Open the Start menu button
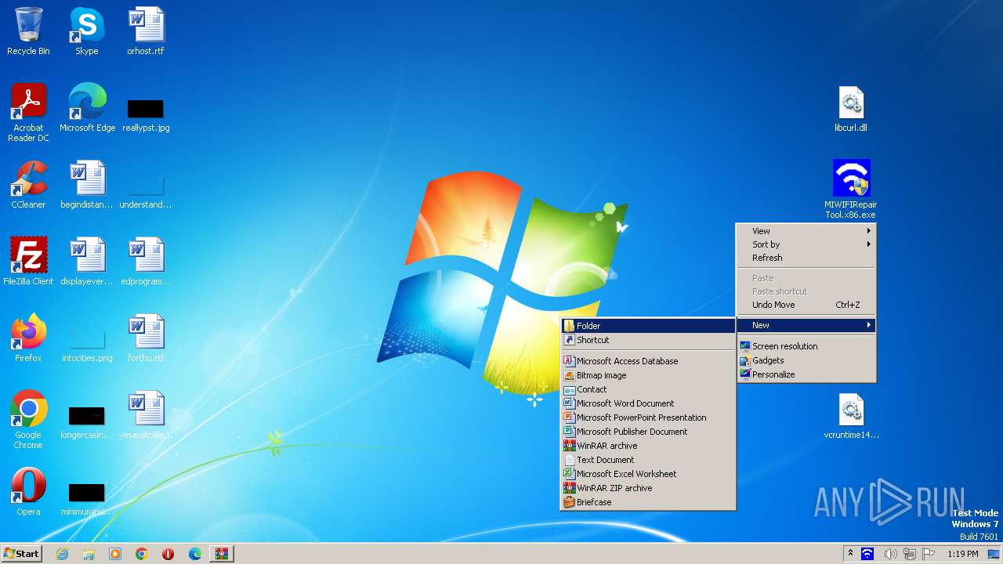This screenshot has height=564, width=1003. (21, 554)
